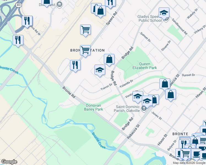This screenshot has height=165, width=206.
Task: Click the restaurant marker beside Service Rd W
Action: tap(27, 22)
